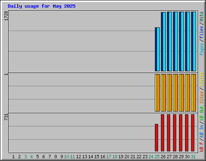
Task: Click the Visits legend label
Action: (202, 79)
